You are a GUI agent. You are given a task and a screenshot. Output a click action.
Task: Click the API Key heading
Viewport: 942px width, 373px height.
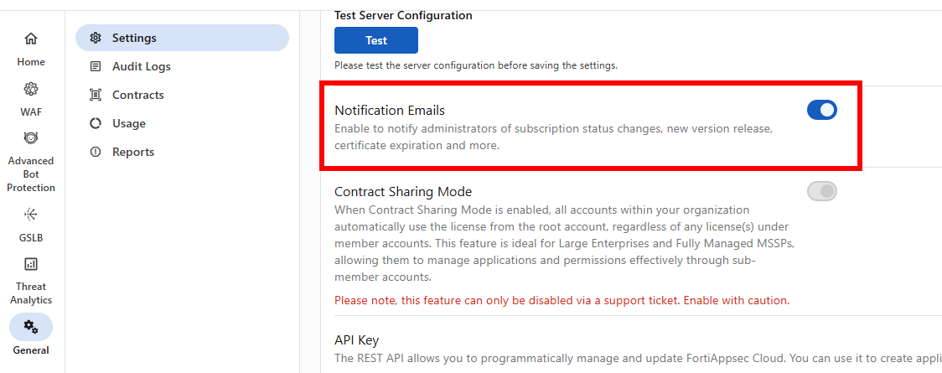point(357,339)
